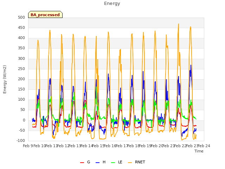This screenshot has width=225, height=169.
Task: Click the 250 y-axis tick label
Action: [x=21, y=69]
